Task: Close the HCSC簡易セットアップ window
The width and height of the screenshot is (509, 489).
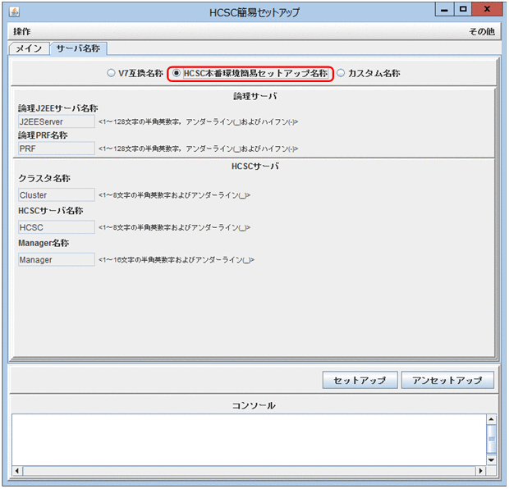Action: [487, 9]
